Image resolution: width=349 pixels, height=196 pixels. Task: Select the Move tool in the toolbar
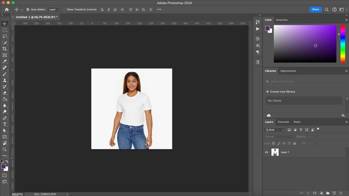coord(5,24)
